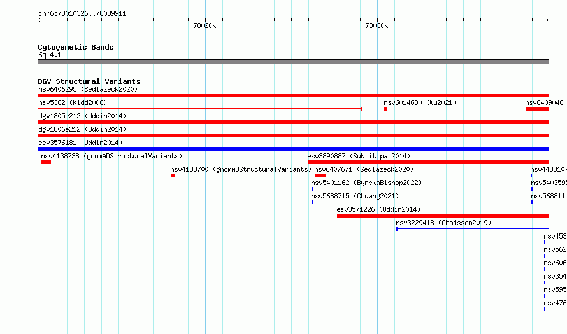
Task: Click the cut-off nsv354 label
Action: [x=555, y=276]
